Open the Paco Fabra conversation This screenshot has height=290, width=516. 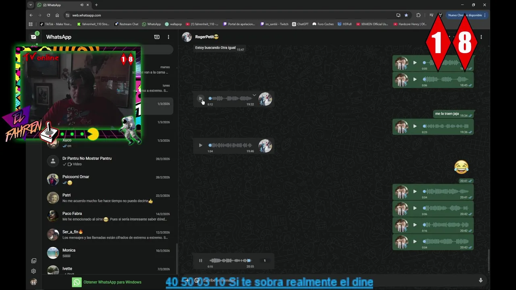[110, 216]
